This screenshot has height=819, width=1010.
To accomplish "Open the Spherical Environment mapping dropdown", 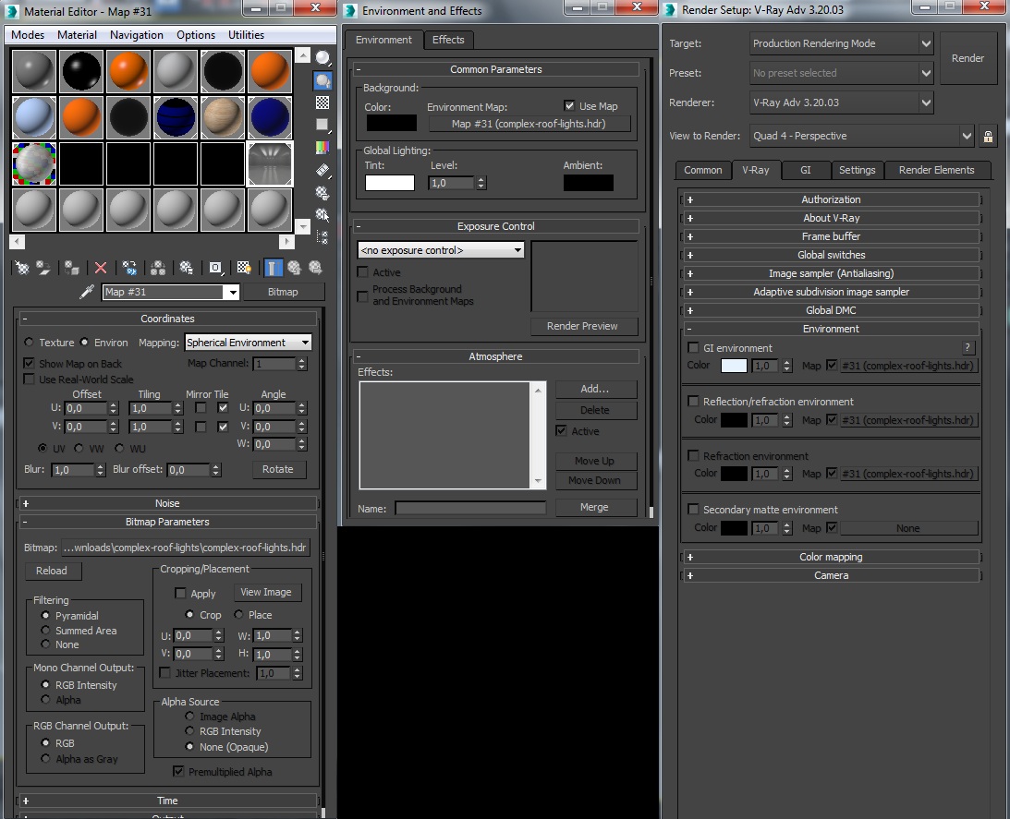I will 248,343.
